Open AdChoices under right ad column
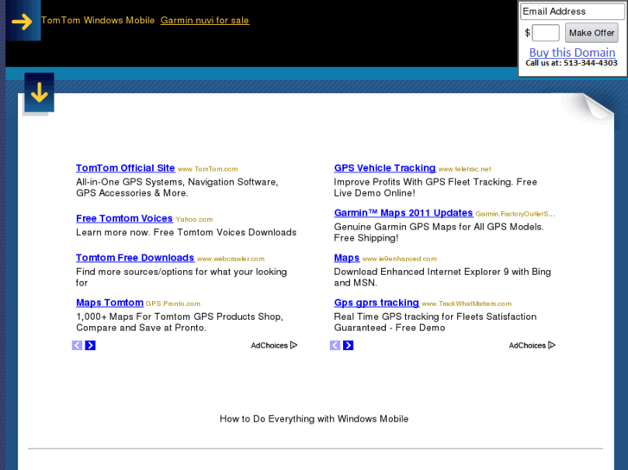 [532, 345]
